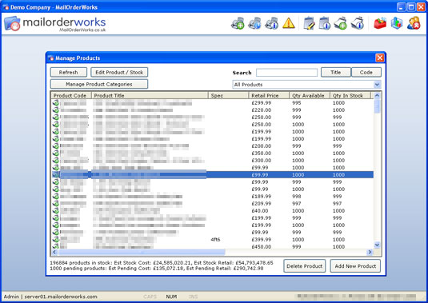Screen dimensions: 428x303
Task: Click the Delete Product button
Action: [304, 266]
